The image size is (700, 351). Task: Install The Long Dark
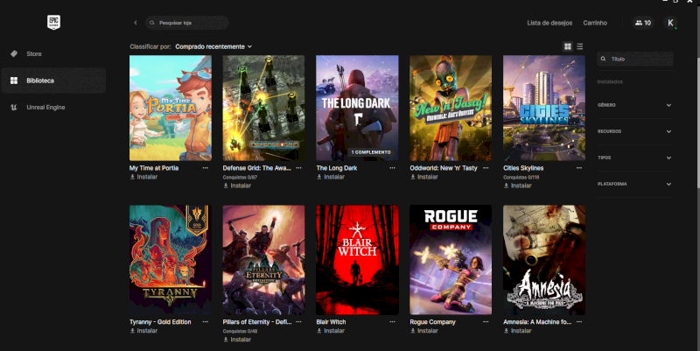[331, 177]
